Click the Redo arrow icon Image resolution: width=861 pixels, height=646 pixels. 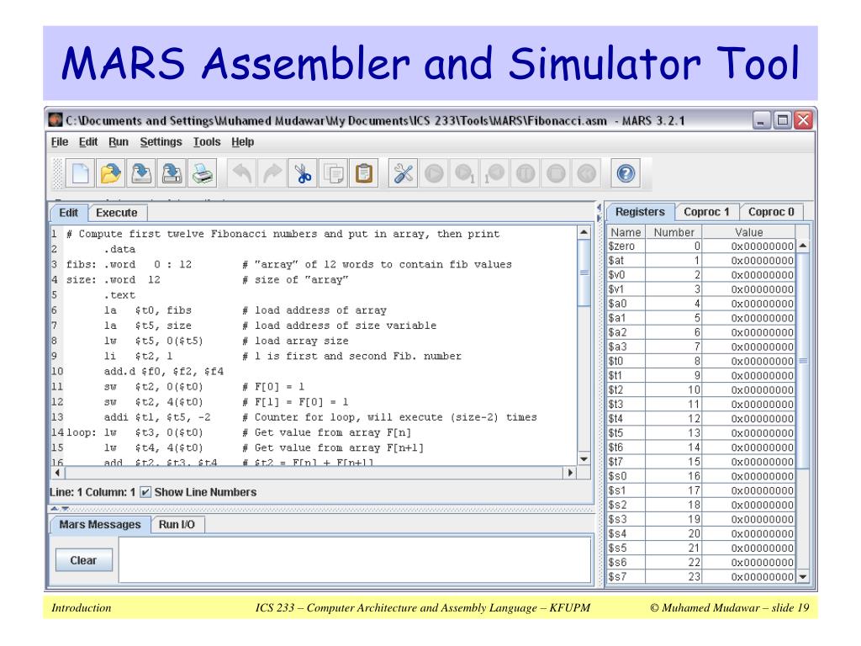click(x=272, y=173)
